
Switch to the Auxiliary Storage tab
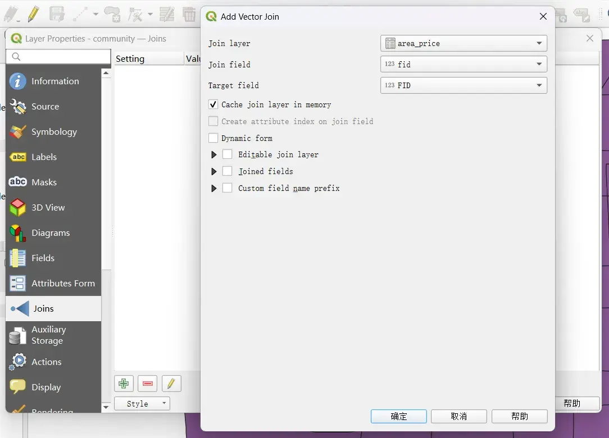click(x=53, y=335)
